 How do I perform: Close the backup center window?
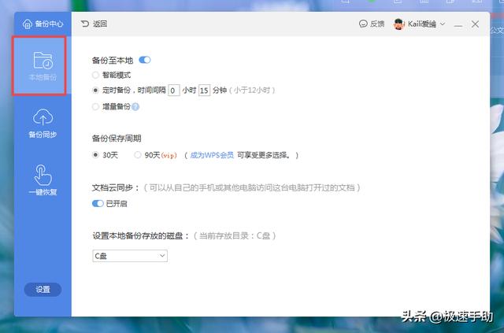click(475, 24)
